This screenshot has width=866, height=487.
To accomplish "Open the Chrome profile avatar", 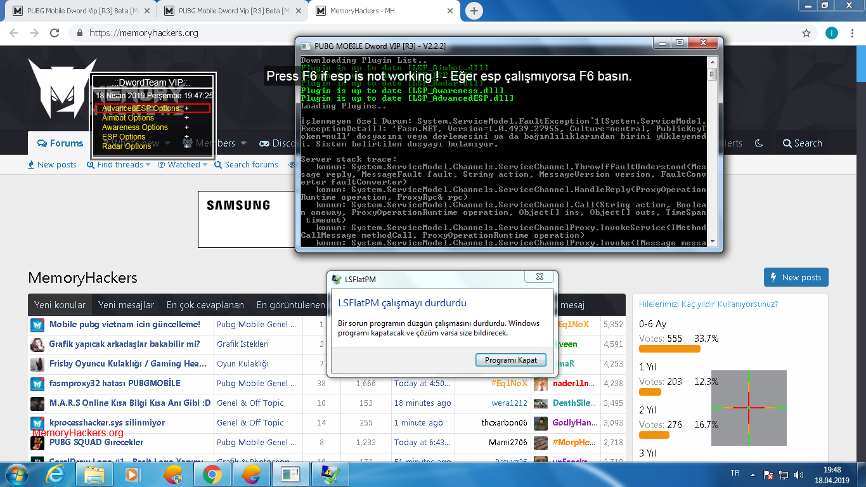I will [832, 33].
